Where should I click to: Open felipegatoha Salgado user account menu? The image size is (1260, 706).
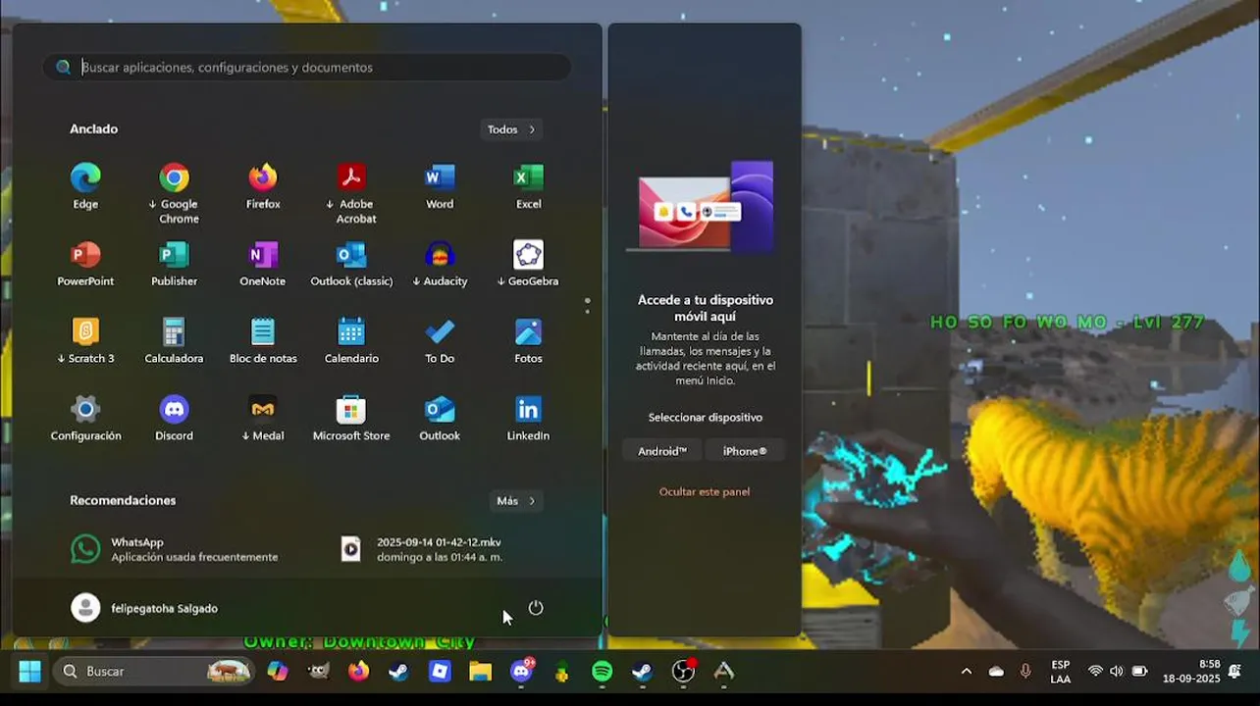(x=144, y=608)
